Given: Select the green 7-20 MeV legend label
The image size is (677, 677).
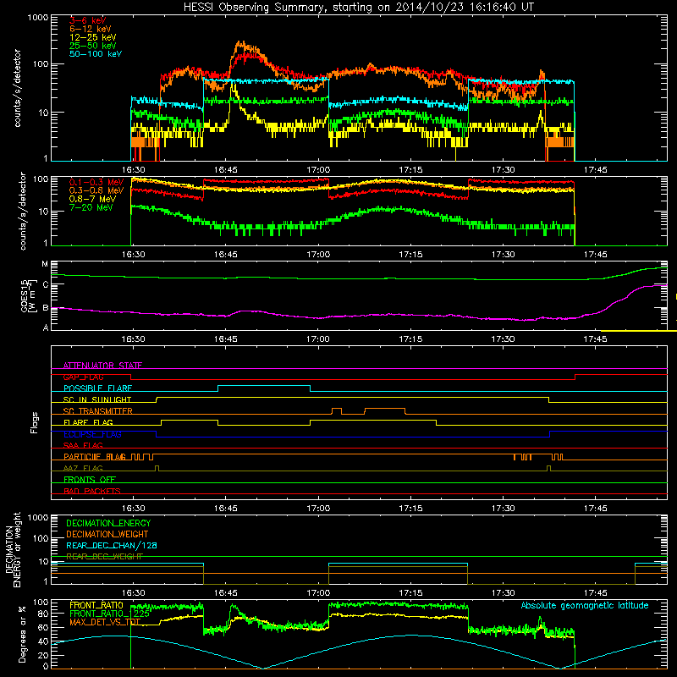Looking at the screenshot, I should [91, 207].
